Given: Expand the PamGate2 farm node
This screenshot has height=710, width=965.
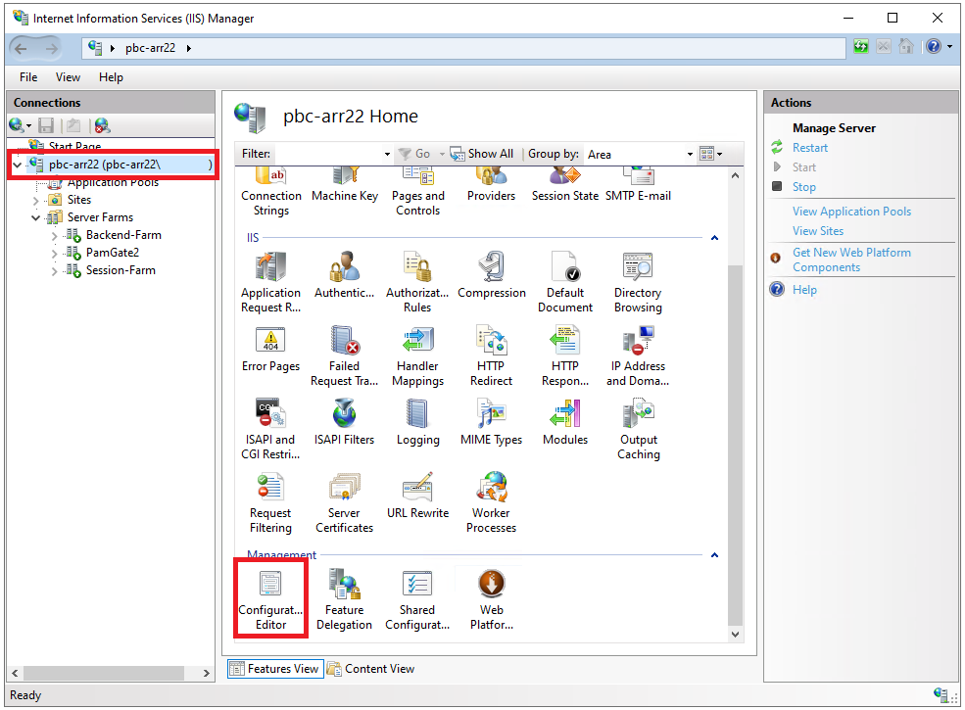Looking at the screenshot, I should click(x=54, y=253).
